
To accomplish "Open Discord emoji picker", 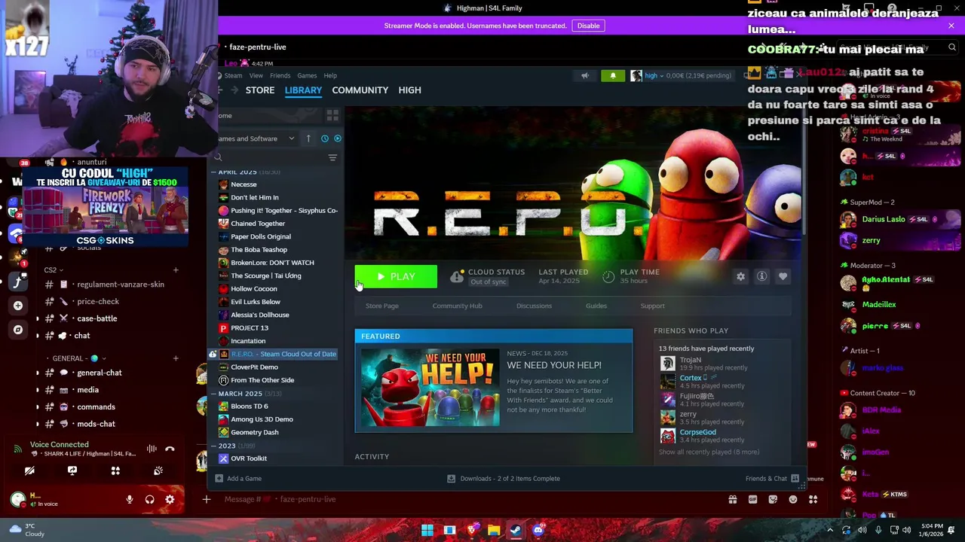I will click(x=793, y=499).
